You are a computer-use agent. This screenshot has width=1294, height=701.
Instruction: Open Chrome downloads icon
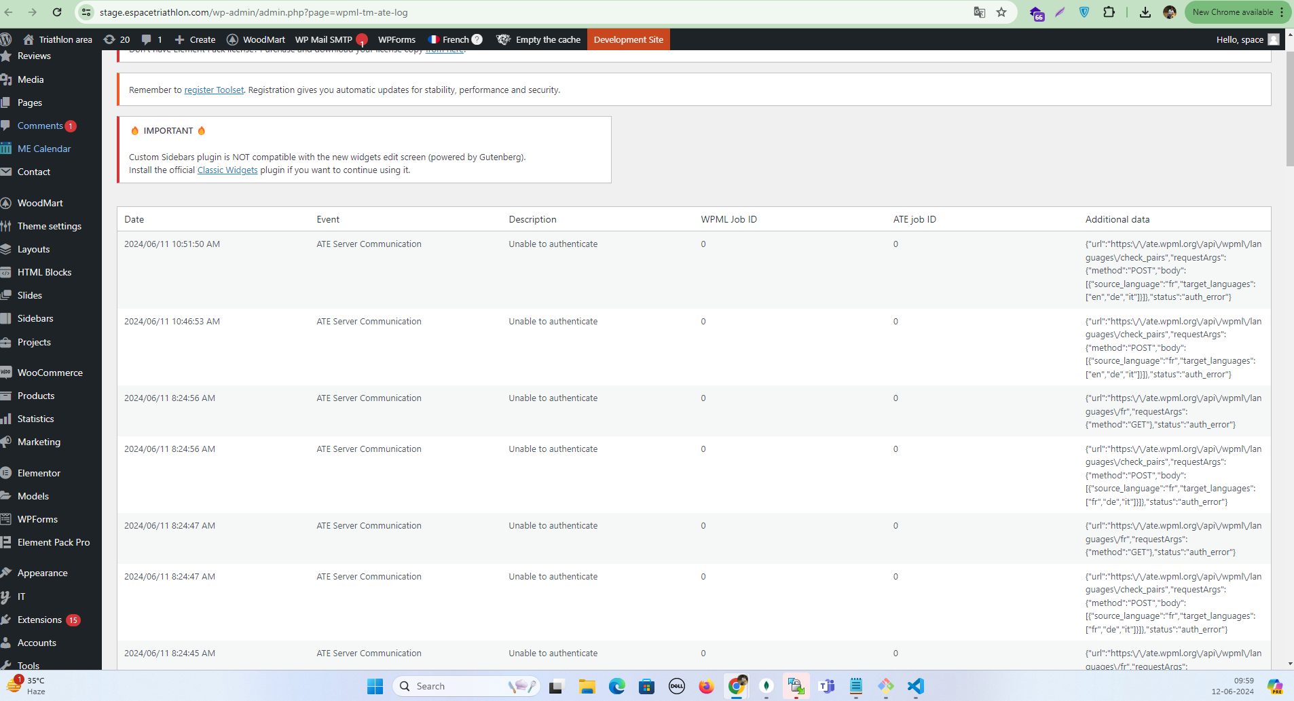1145,12
